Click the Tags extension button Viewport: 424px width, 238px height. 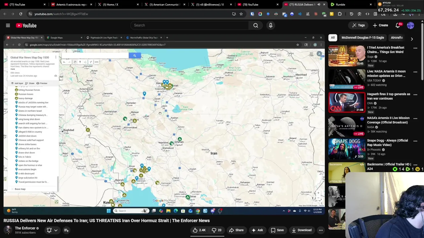[x=358, y=25]
